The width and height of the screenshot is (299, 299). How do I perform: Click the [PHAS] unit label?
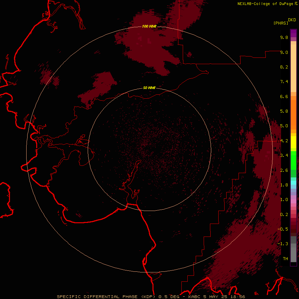coord(281,23)
